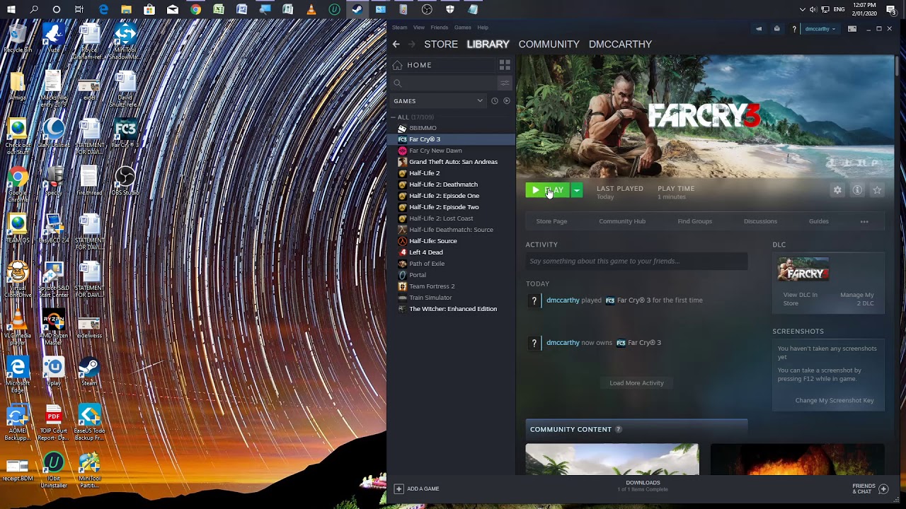Open advanced filter options icon beside search
This screenshot has width=906, height=509.
pyautogui.click(x=505, y=83)
